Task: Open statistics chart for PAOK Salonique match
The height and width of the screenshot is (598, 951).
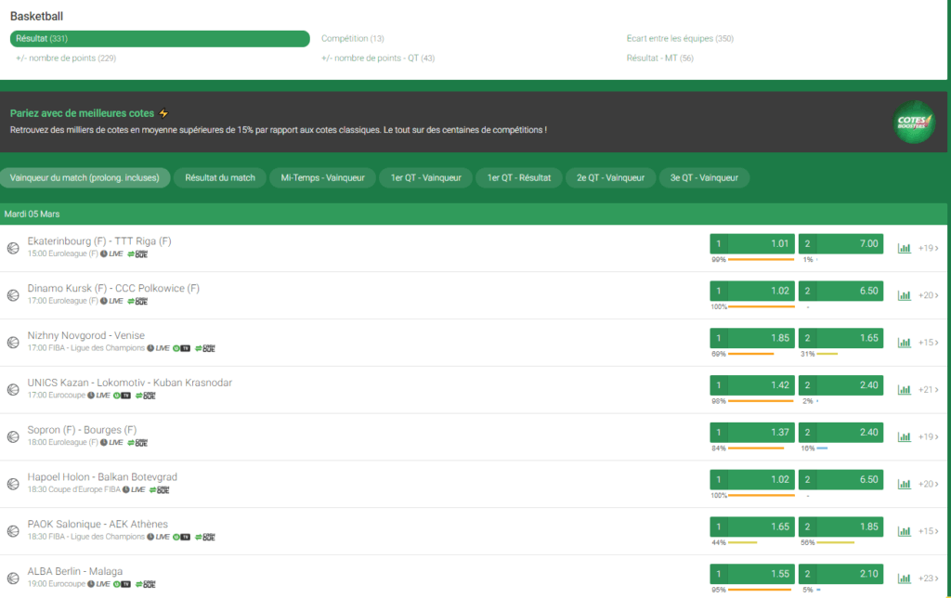Action: 904,531
